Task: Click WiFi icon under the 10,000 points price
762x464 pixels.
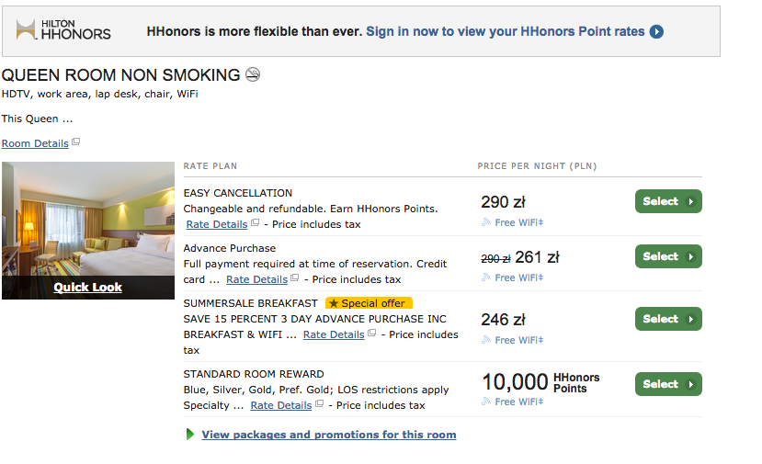Action: pos(486,402)
